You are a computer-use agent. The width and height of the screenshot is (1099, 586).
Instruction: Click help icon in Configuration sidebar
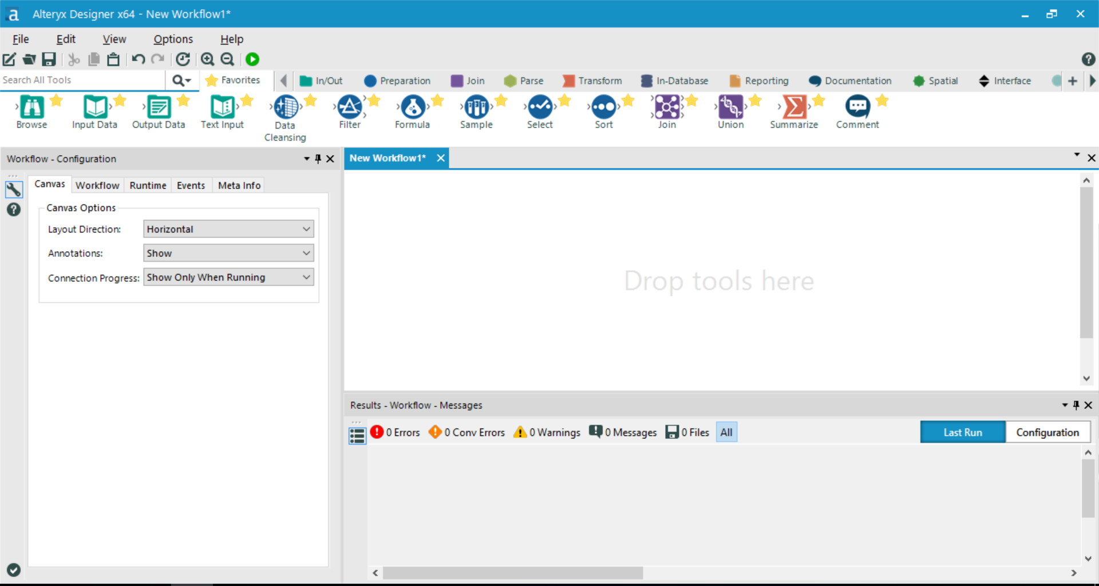[x=14, y=209]
